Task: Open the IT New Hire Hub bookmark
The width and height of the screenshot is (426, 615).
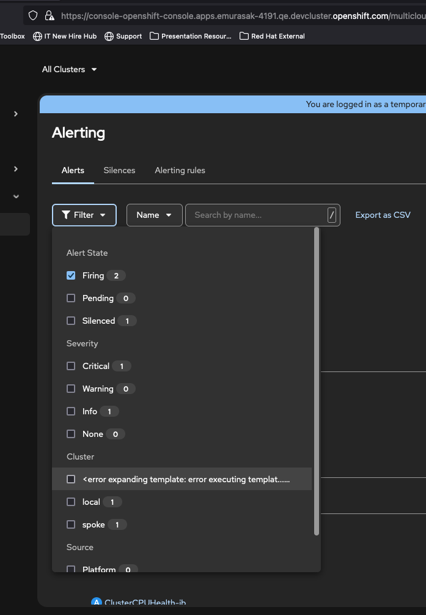Action: [65, 36]
